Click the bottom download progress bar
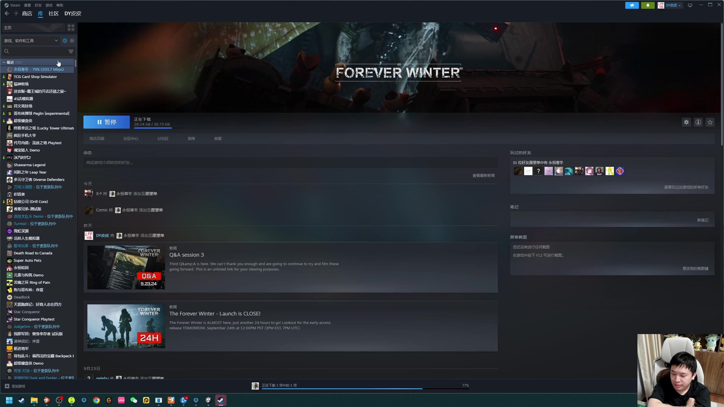Screen dimensions: 724x407 coord(365,389)
